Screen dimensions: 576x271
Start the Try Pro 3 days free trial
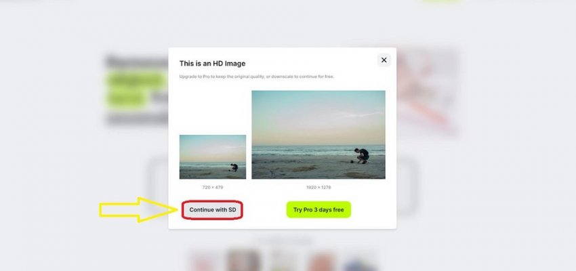(318, 209)
